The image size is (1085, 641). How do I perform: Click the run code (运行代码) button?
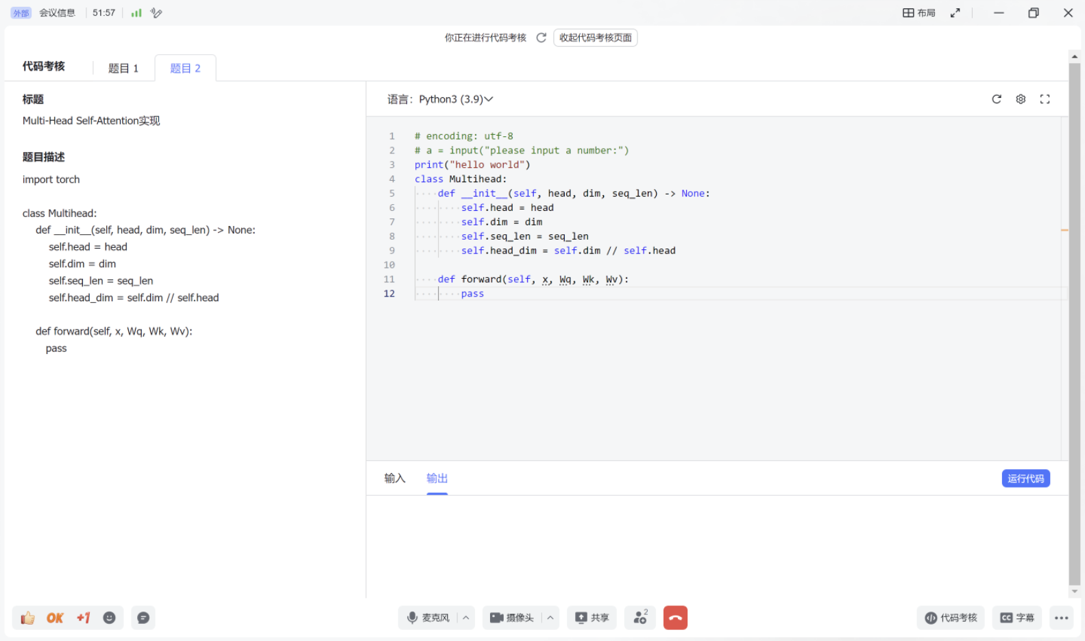(1025, 479)
